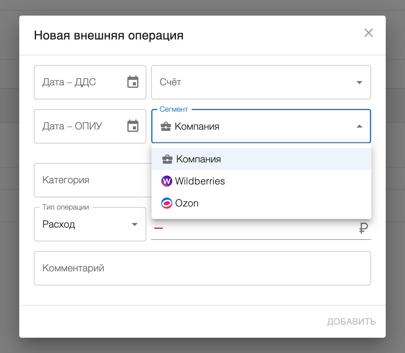Click the Ozon logo icon in list
Screen dimensions: 405x353
pyautogui.click(x=166, y=203)
